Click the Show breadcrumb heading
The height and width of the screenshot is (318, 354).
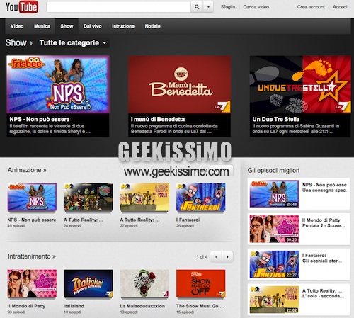tap(16, 43)
